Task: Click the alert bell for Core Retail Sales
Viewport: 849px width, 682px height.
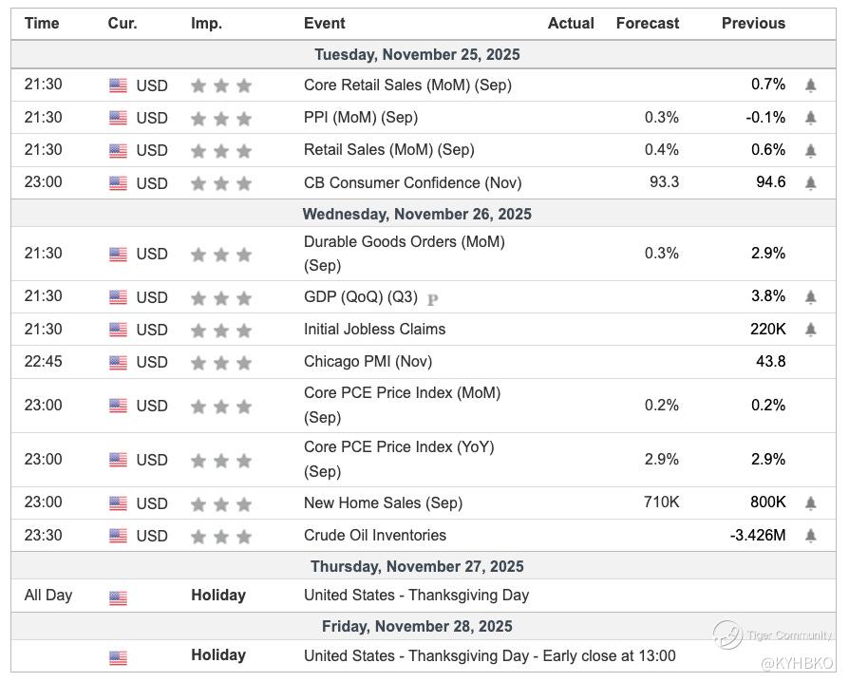Action: (810, 85)
